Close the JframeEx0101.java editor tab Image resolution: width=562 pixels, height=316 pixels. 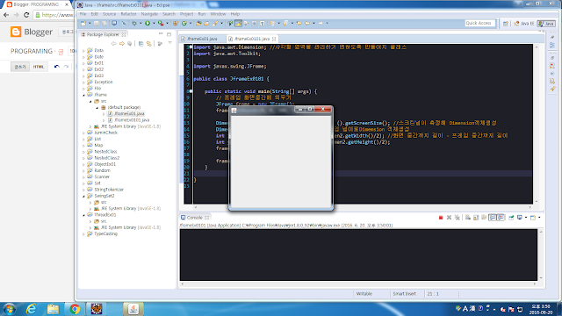274,39
